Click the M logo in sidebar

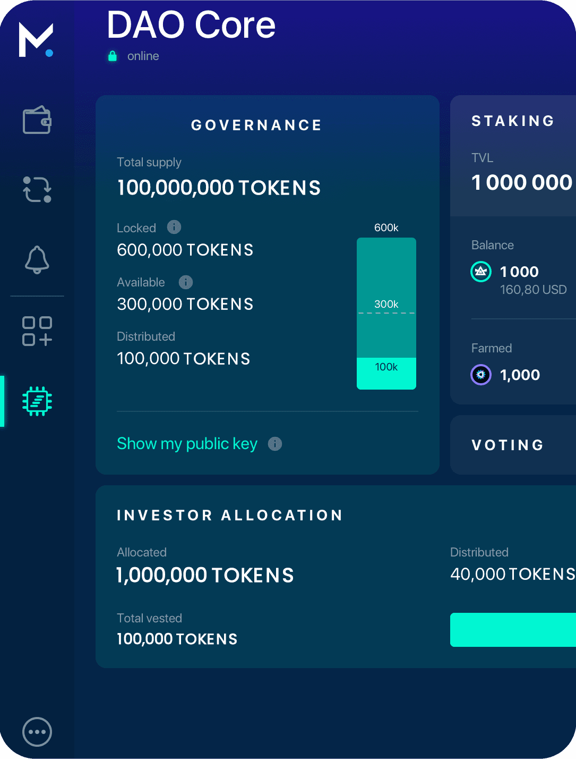pos(36,40)
